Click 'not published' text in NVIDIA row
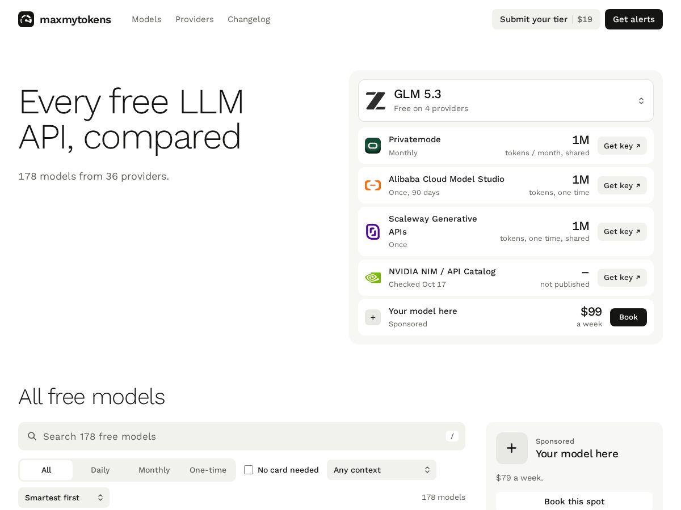681x510 pixels. (x=565, y=284)
